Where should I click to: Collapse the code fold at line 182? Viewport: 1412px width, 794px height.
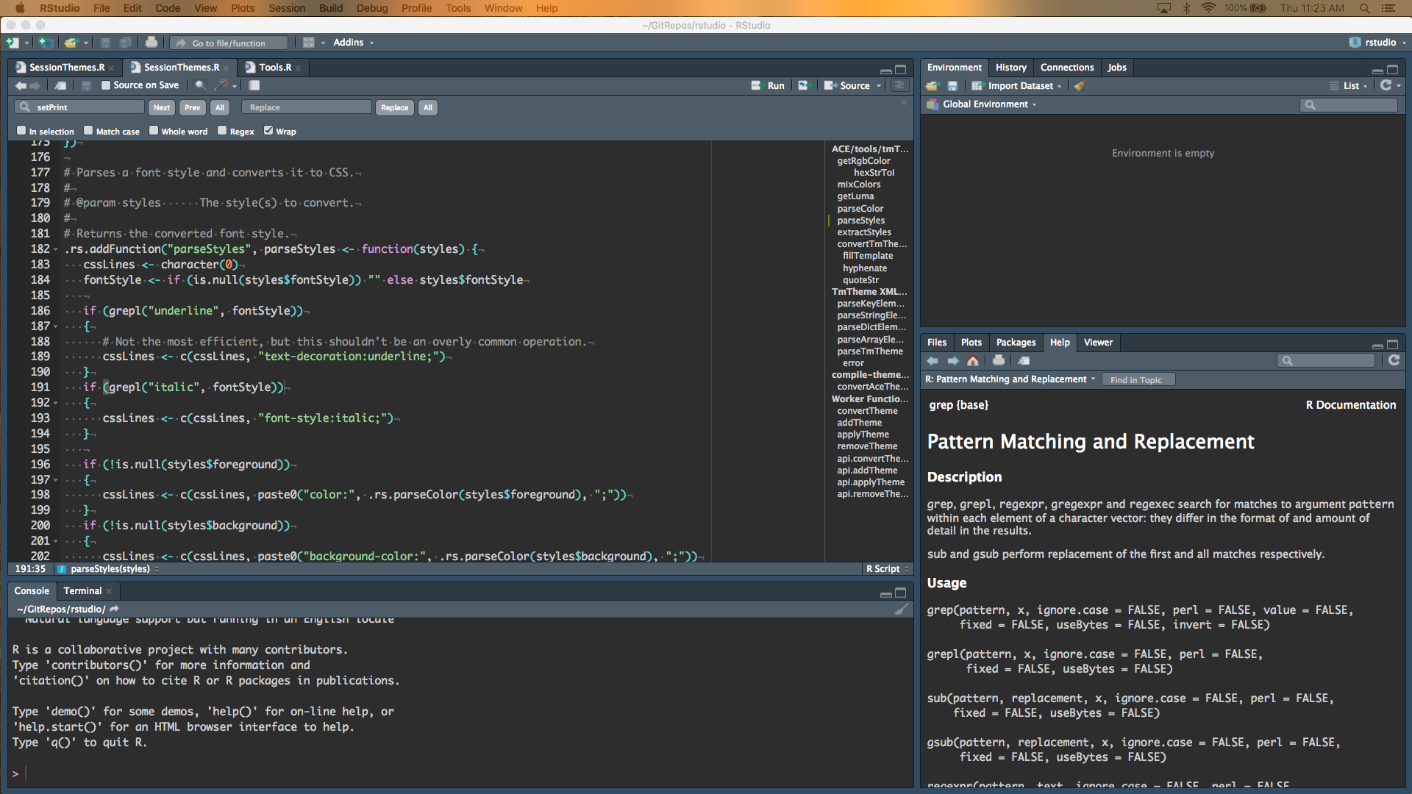(x=55, y=249)
